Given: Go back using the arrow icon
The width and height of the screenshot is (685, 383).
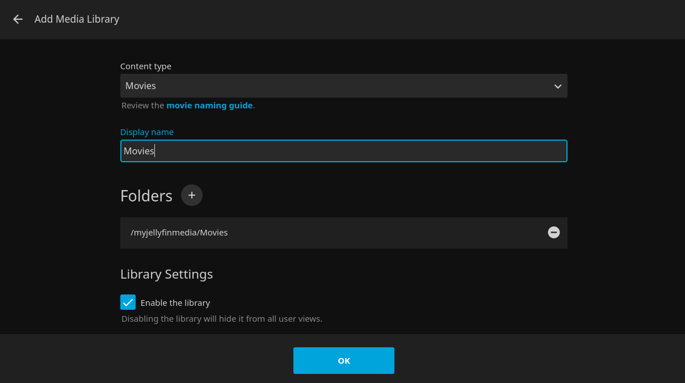Looking at the screenshot, I should click(18, 19).
